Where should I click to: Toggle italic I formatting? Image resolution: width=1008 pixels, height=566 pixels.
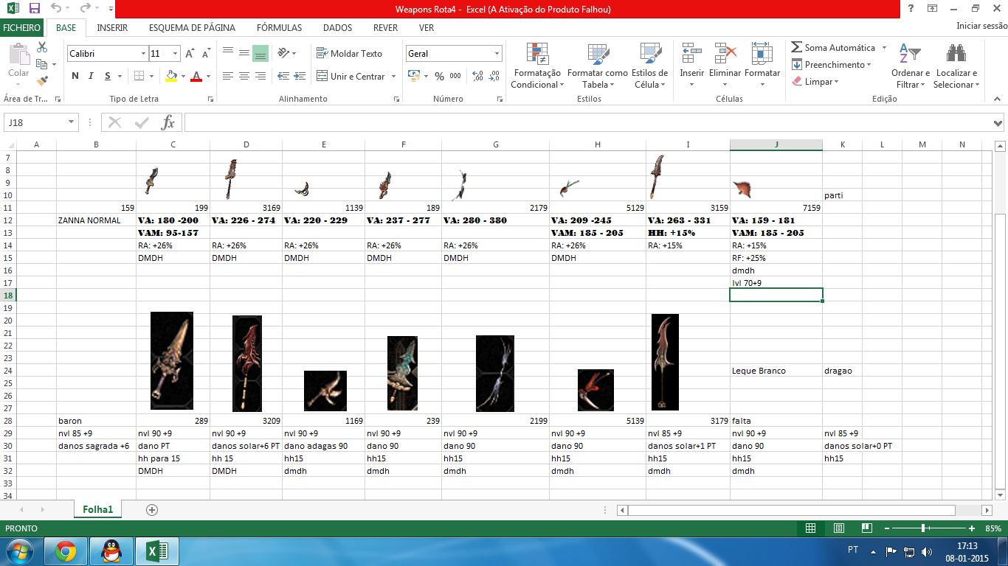click(92, 76)
